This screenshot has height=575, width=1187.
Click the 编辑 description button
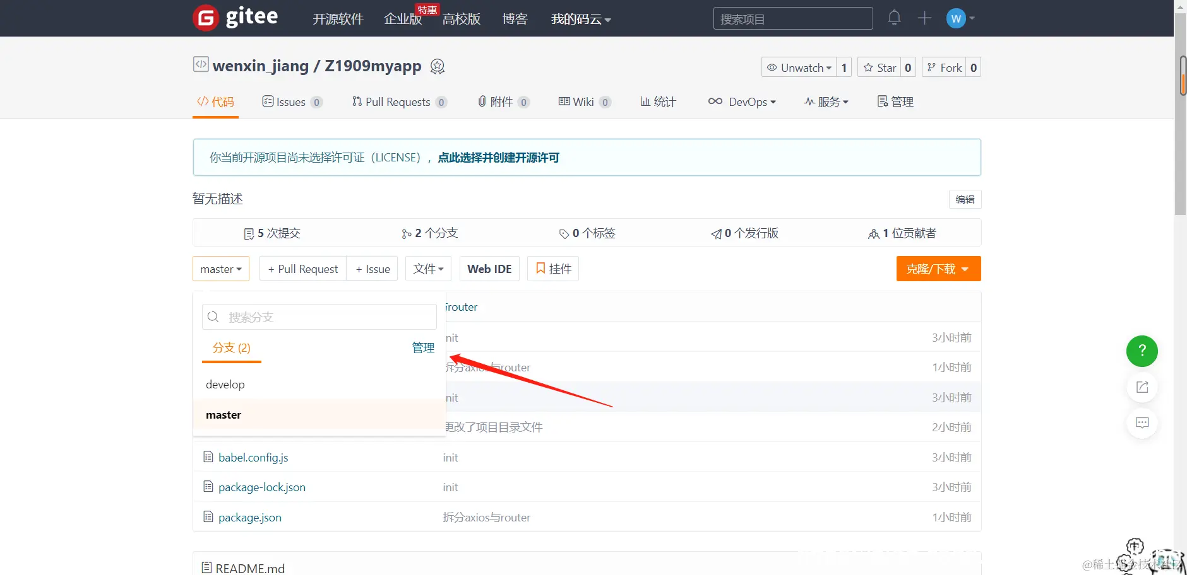965,199
